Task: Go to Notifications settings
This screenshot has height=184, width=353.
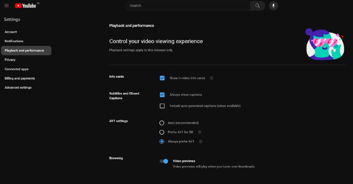Action: (x=14, y=41)
